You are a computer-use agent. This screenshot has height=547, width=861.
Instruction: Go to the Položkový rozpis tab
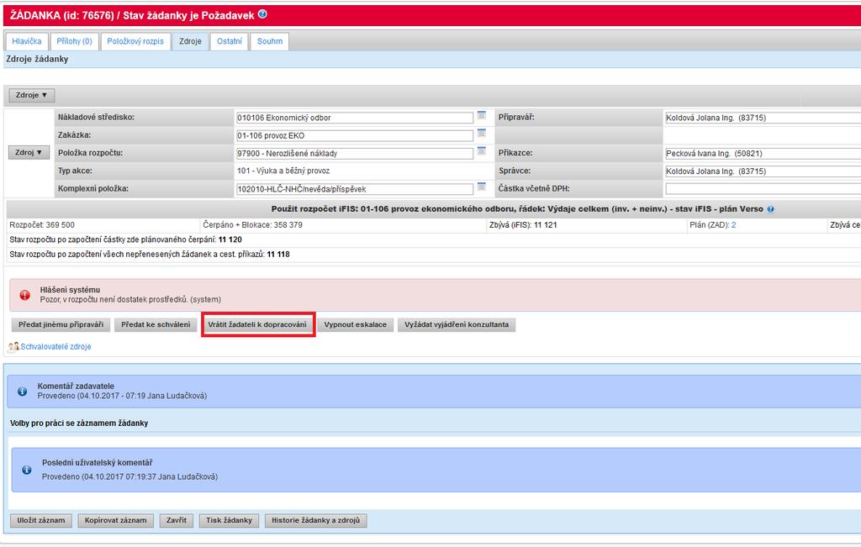[135, 41]
